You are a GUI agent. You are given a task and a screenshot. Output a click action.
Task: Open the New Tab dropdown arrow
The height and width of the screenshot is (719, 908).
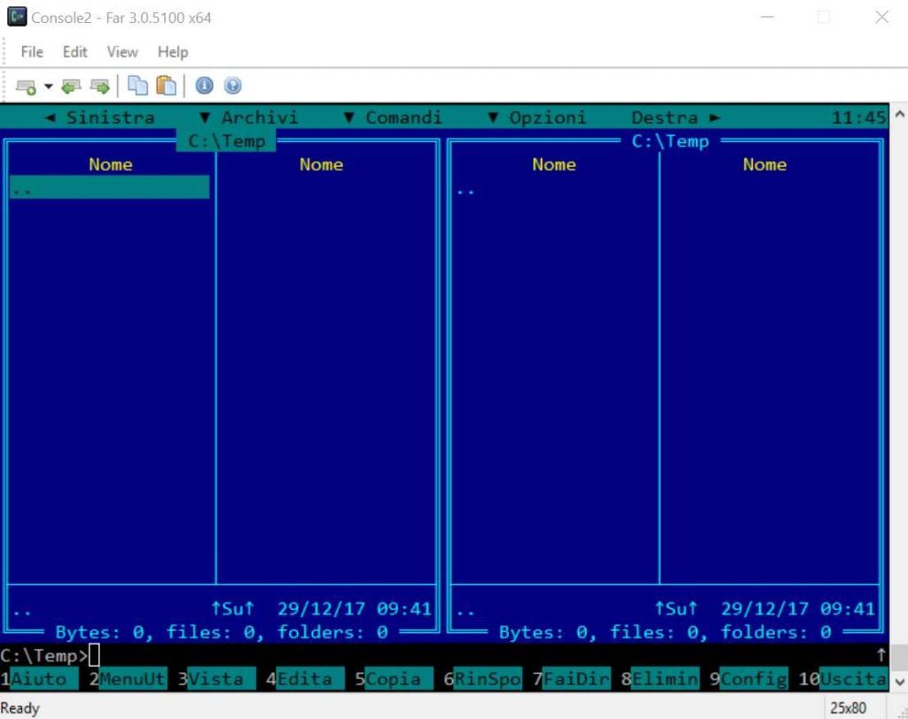(x=49, y=86)
